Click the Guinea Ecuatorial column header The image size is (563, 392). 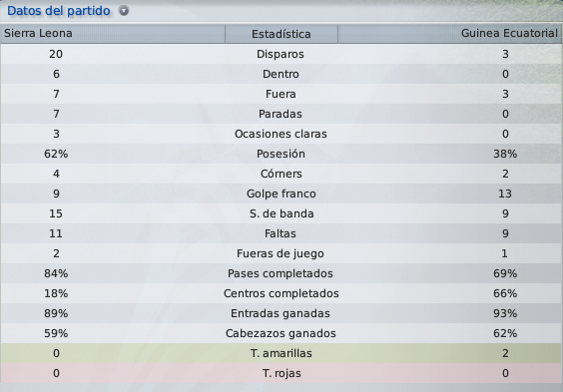[450, 34]
